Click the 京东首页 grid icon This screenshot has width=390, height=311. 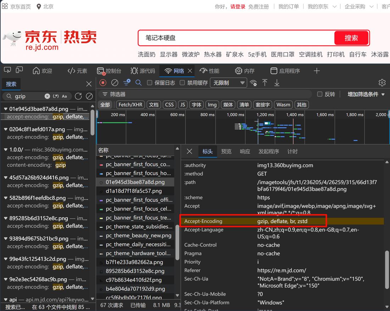pyautogui.click(x=5, y=6)
